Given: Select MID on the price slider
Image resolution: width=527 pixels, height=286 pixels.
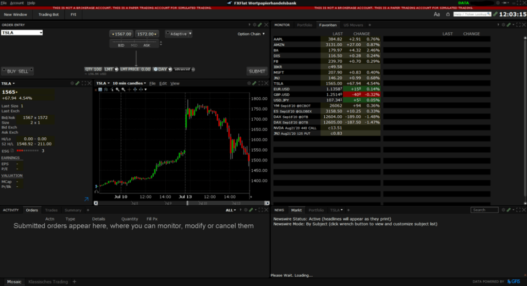Looking at the screenshot, I should click(134, 45).
